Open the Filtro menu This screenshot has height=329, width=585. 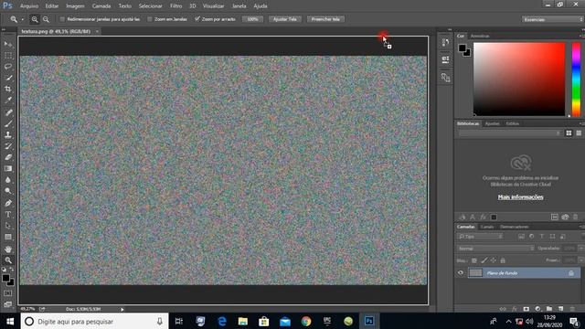175,6
